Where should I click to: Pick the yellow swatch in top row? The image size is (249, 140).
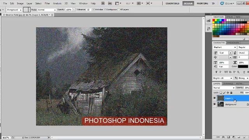click(216, 20)
